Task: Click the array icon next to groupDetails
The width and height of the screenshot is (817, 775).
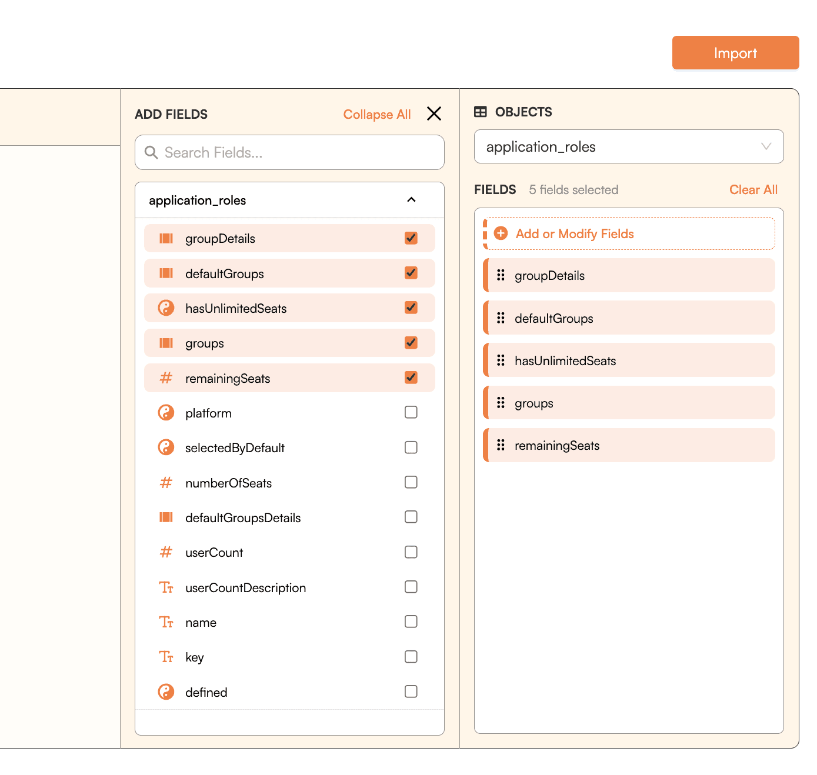Action: click(166, 238)
